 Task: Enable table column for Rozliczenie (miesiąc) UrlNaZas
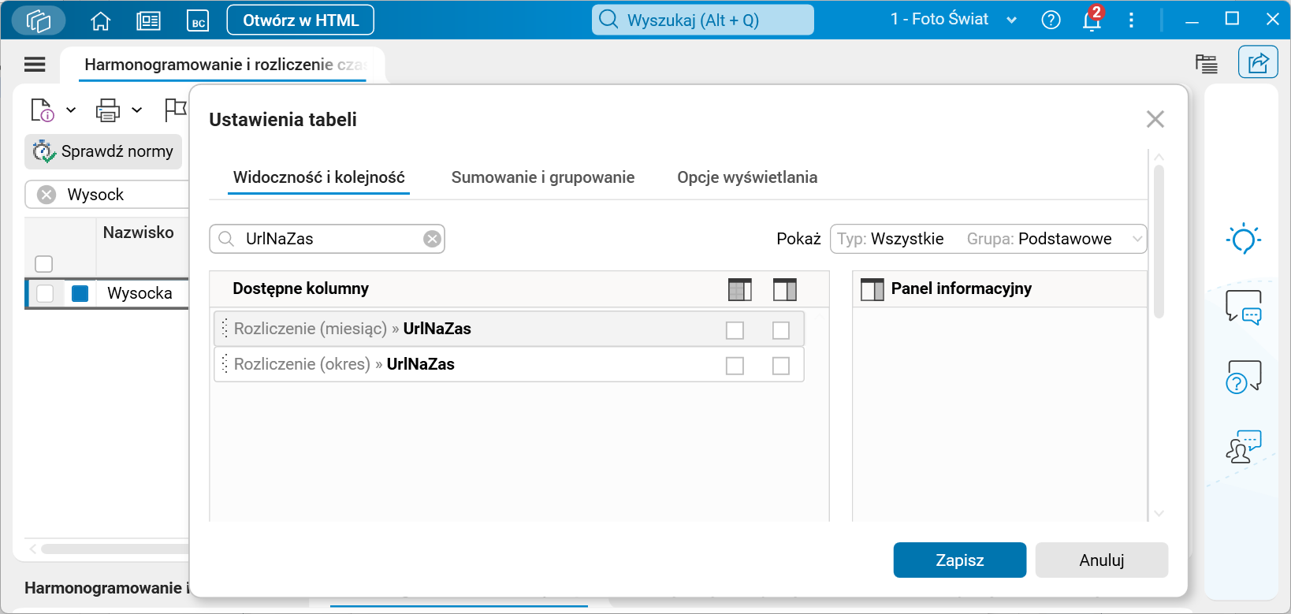735,330
